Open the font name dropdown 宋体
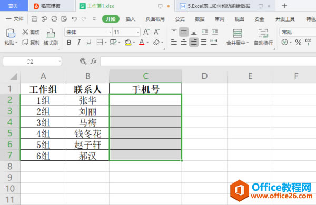The image size is (316, 205). tap(110, 32)
